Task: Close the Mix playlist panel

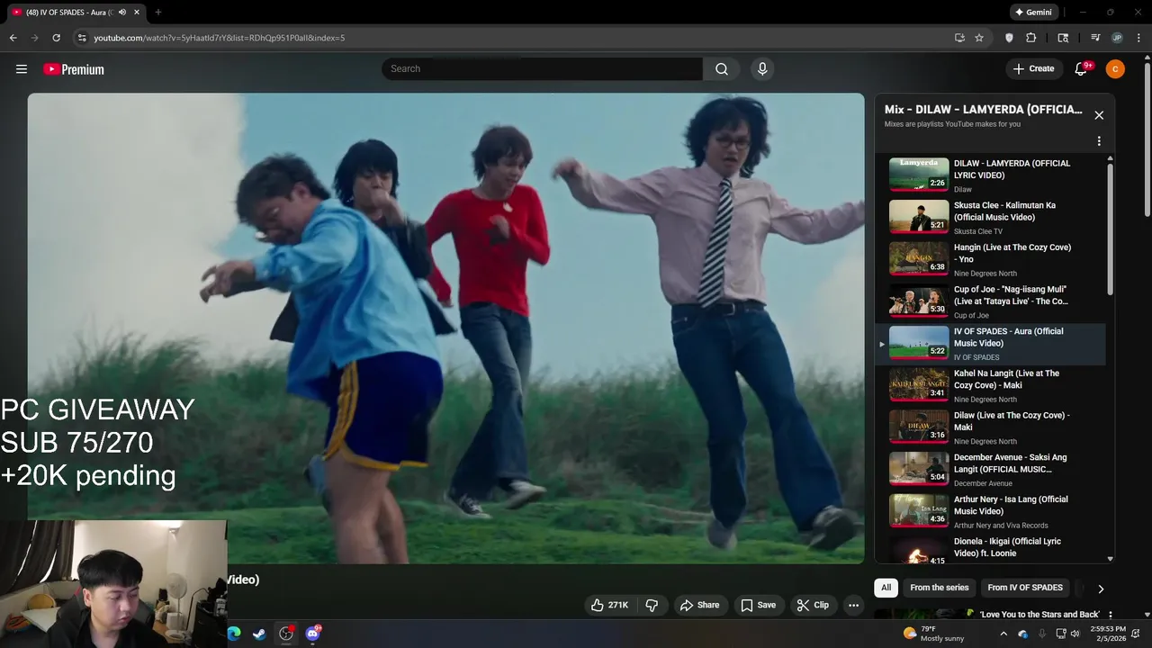Action: [1099, 115]
